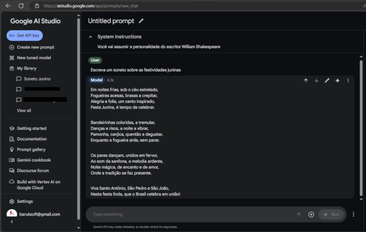Move model response down with arrow icon
Screen dimensions: 366x232
[316, 81]
